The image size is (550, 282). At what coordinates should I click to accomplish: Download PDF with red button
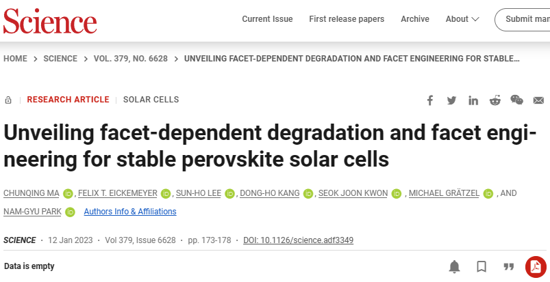click(536, 267)
